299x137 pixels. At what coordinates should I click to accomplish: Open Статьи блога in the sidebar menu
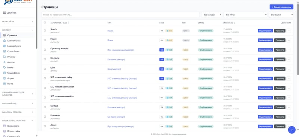(x=13, y=51)
